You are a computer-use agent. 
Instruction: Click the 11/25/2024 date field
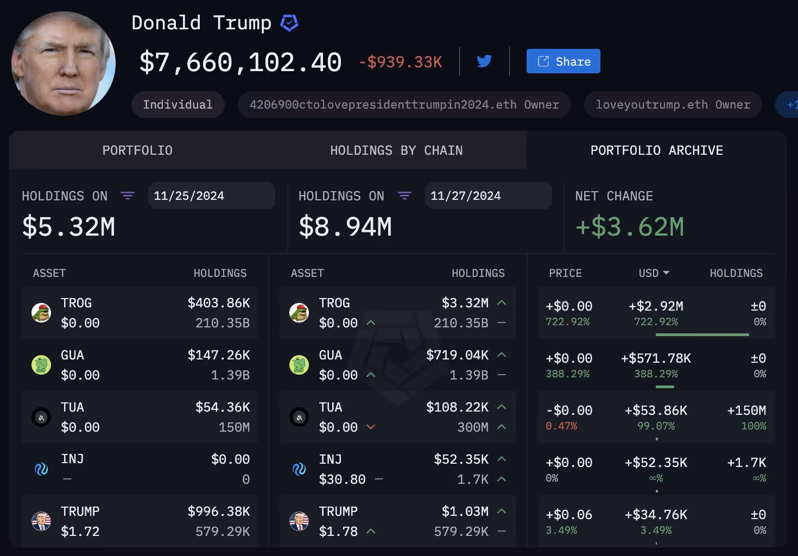click(211, 196)
